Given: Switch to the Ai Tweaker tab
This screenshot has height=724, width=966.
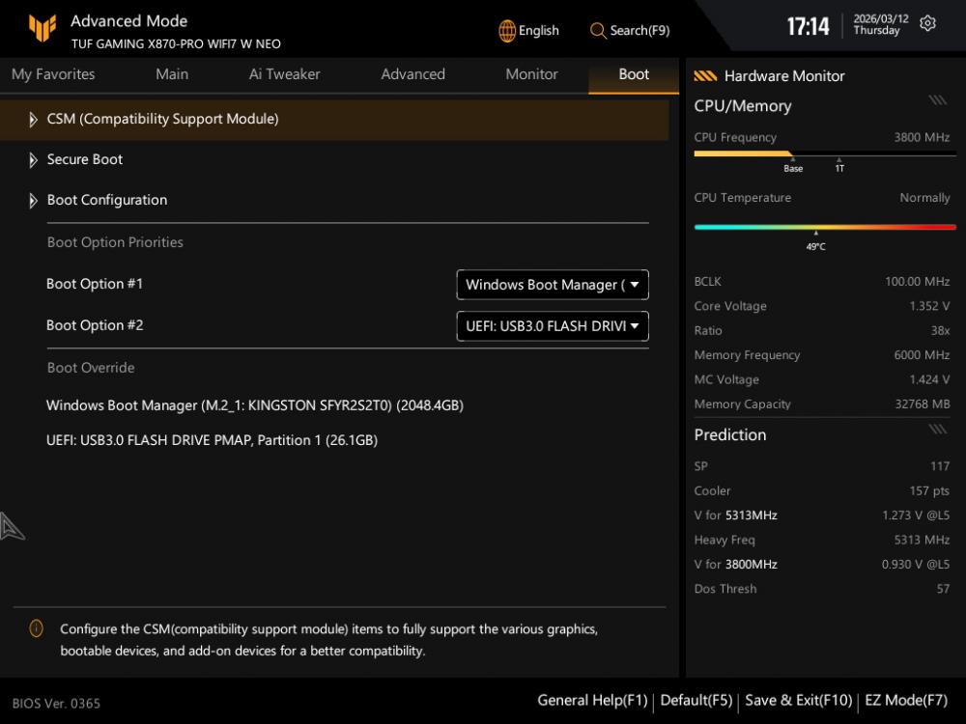Looking at the screenshot, I should 284,74.
